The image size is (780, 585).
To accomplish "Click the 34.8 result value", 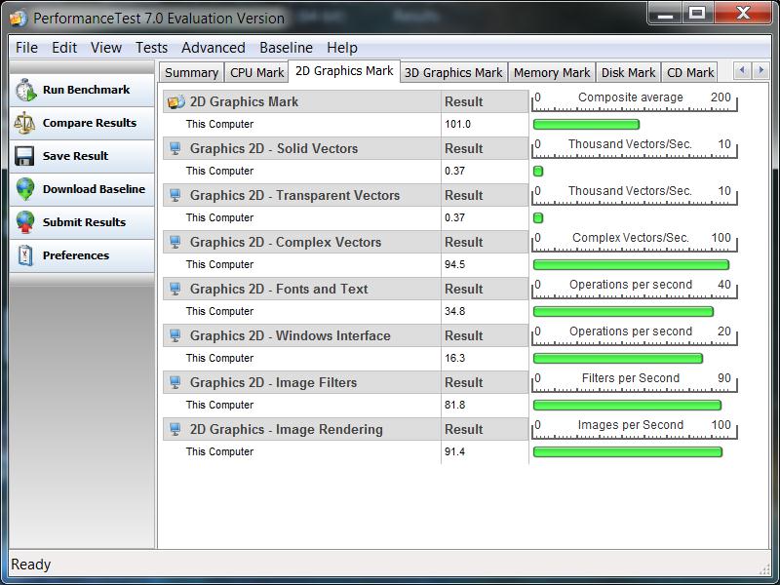I will pyautogui.click(x=454, y=311).
